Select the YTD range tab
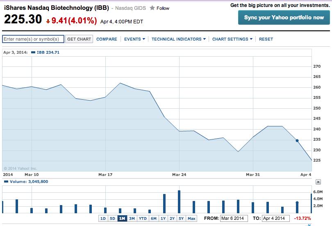Screen dimensions: 332x226 pyautogui.click(x=143, y=218)
